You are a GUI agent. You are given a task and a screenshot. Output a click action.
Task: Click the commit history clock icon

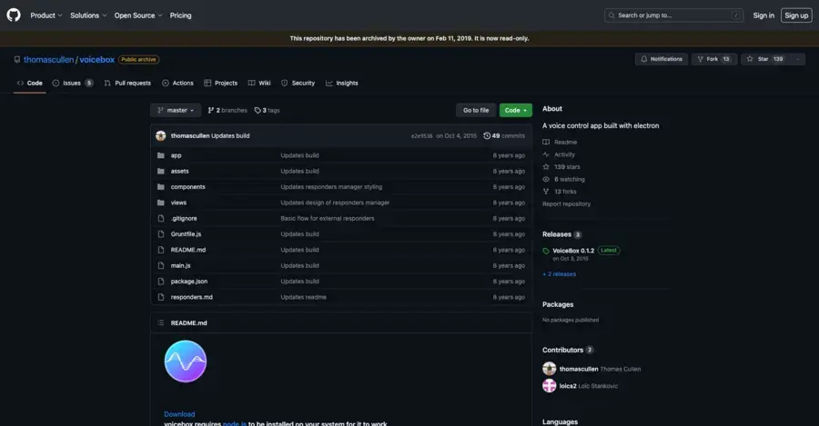click(487, 135)
